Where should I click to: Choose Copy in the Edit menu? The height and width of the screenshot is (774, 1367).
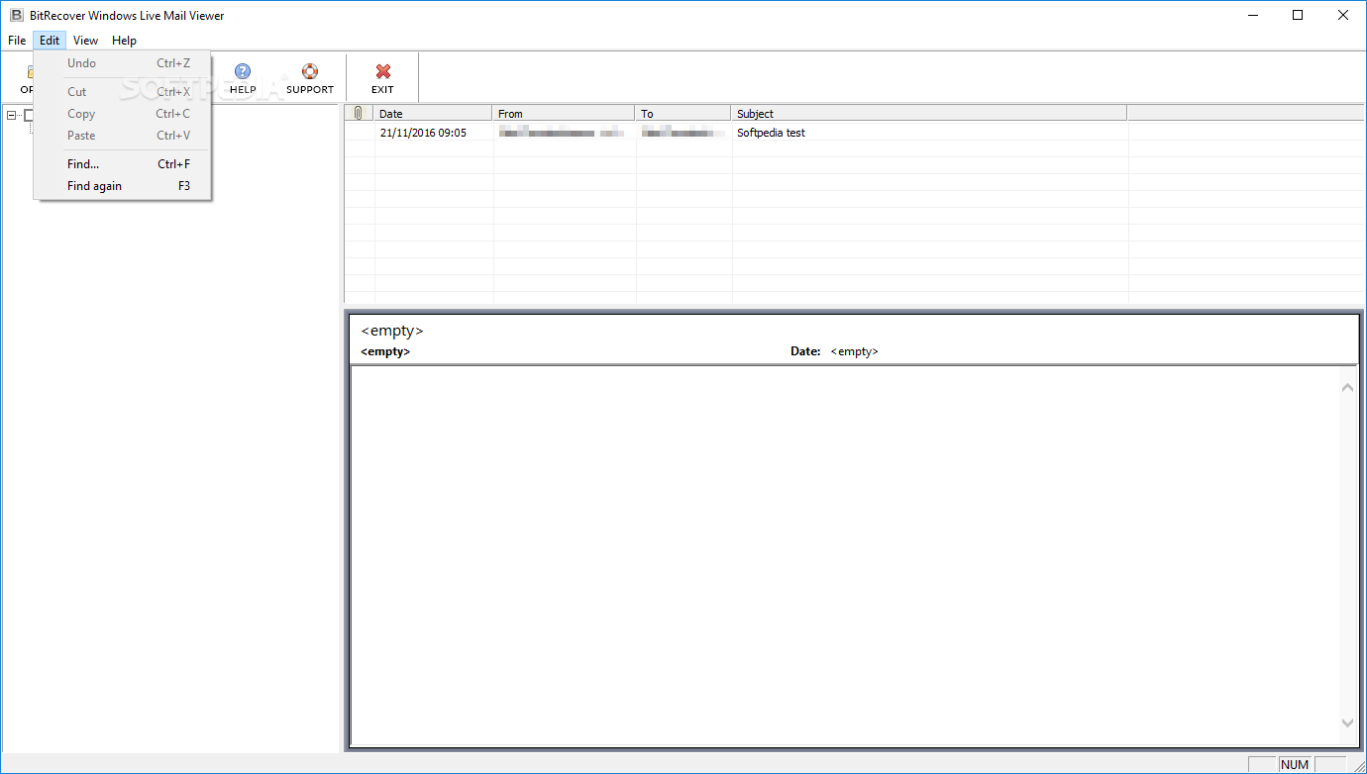[123, 114]
